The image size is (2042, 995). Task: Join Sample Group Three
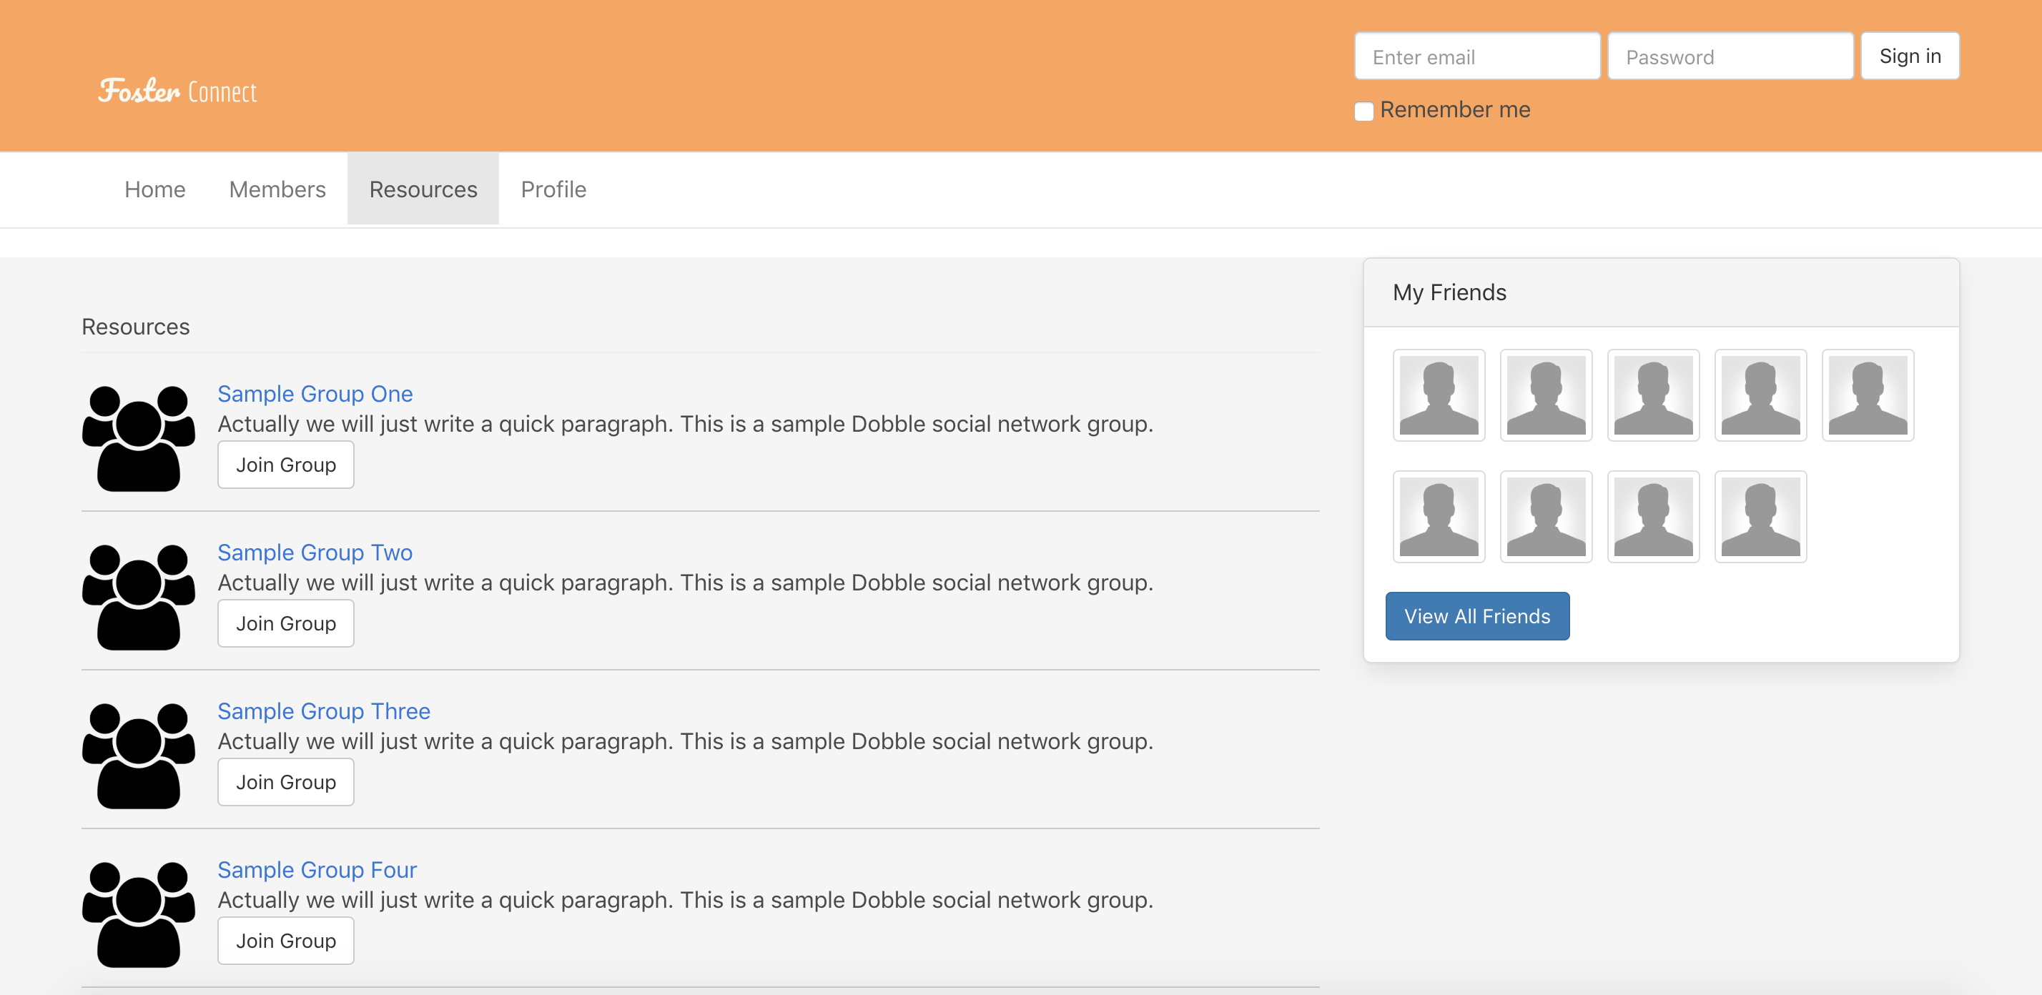pyautogui.click(x=285, y=782)
